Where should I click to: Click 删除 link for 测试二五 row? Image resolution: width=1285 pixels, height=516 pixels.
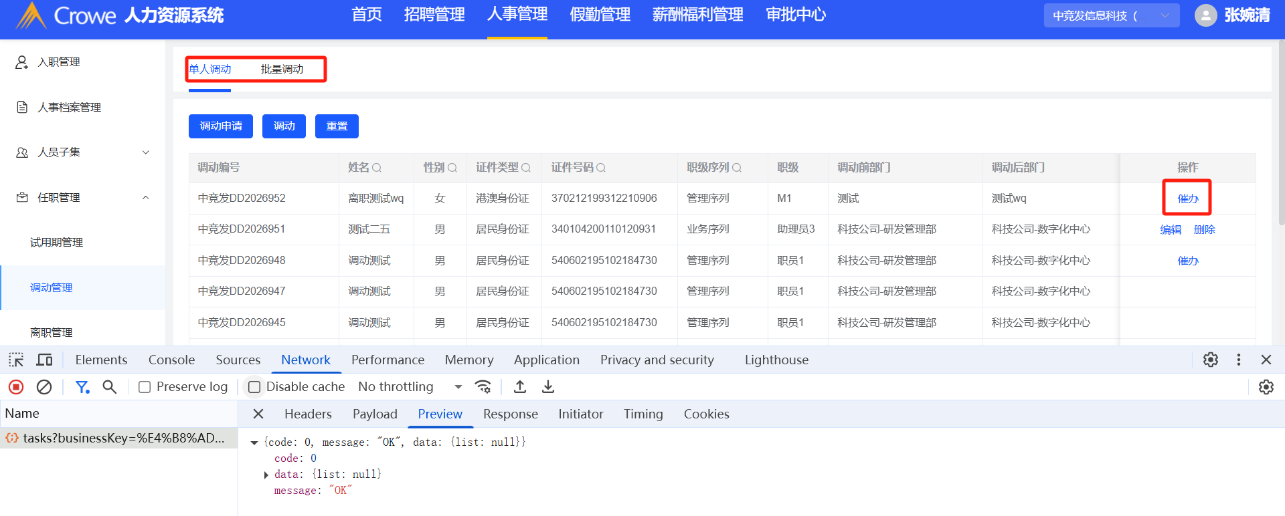coord(1204,230)
